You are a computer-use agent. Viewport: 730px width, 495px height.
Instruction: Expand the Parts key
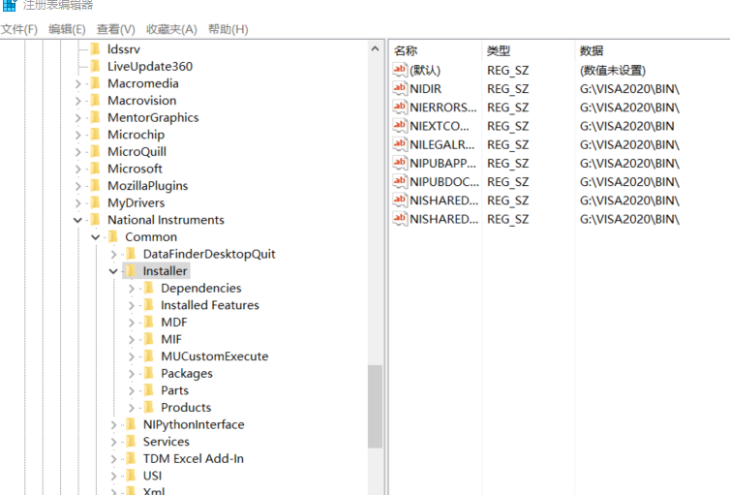[132, 390]
